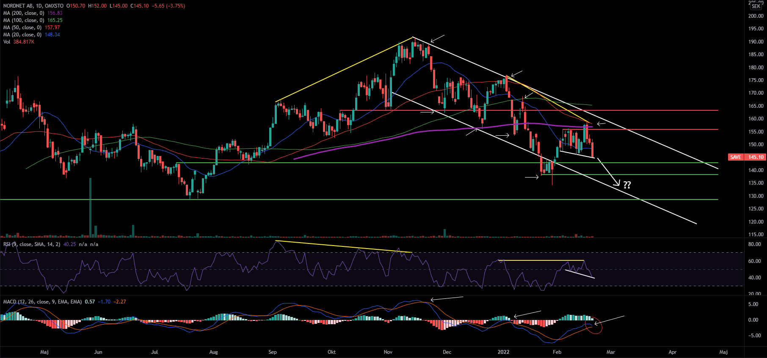Select the red circle on MACD

[595, 325]
